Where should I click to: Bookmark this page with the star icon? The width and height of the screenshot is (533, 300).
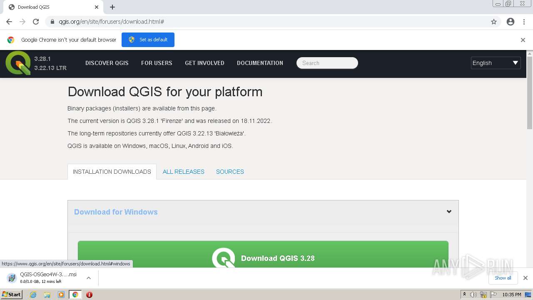pos(494,22)
